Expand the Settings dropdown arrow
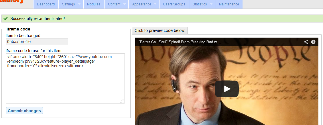The height and width of the screenshot is (125, 323). [x=79, y=4]
